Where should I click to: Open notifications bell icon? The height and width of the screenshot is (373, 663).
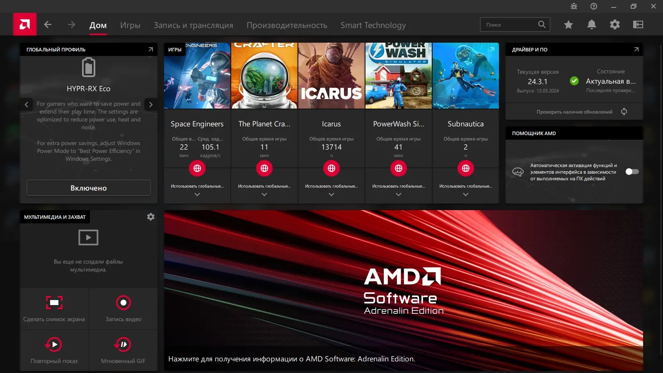click(592, 25)
